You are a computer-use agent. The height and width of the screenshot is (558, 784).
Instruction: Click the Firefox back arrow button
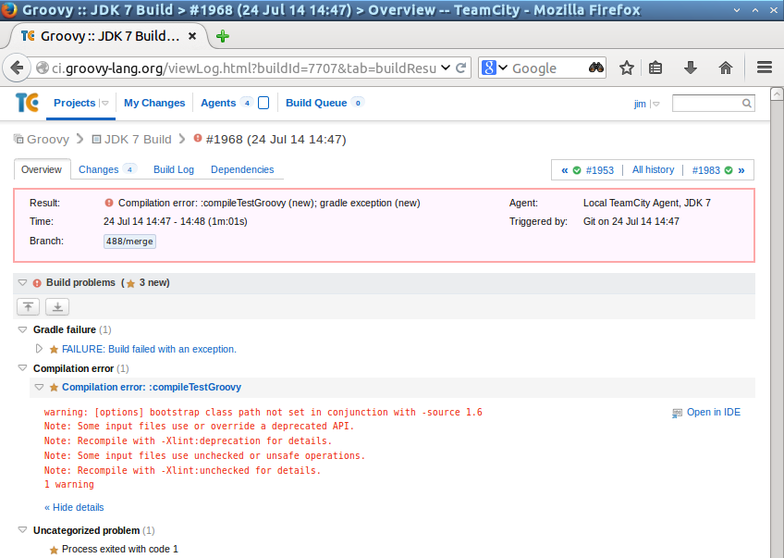click(17, 68)
